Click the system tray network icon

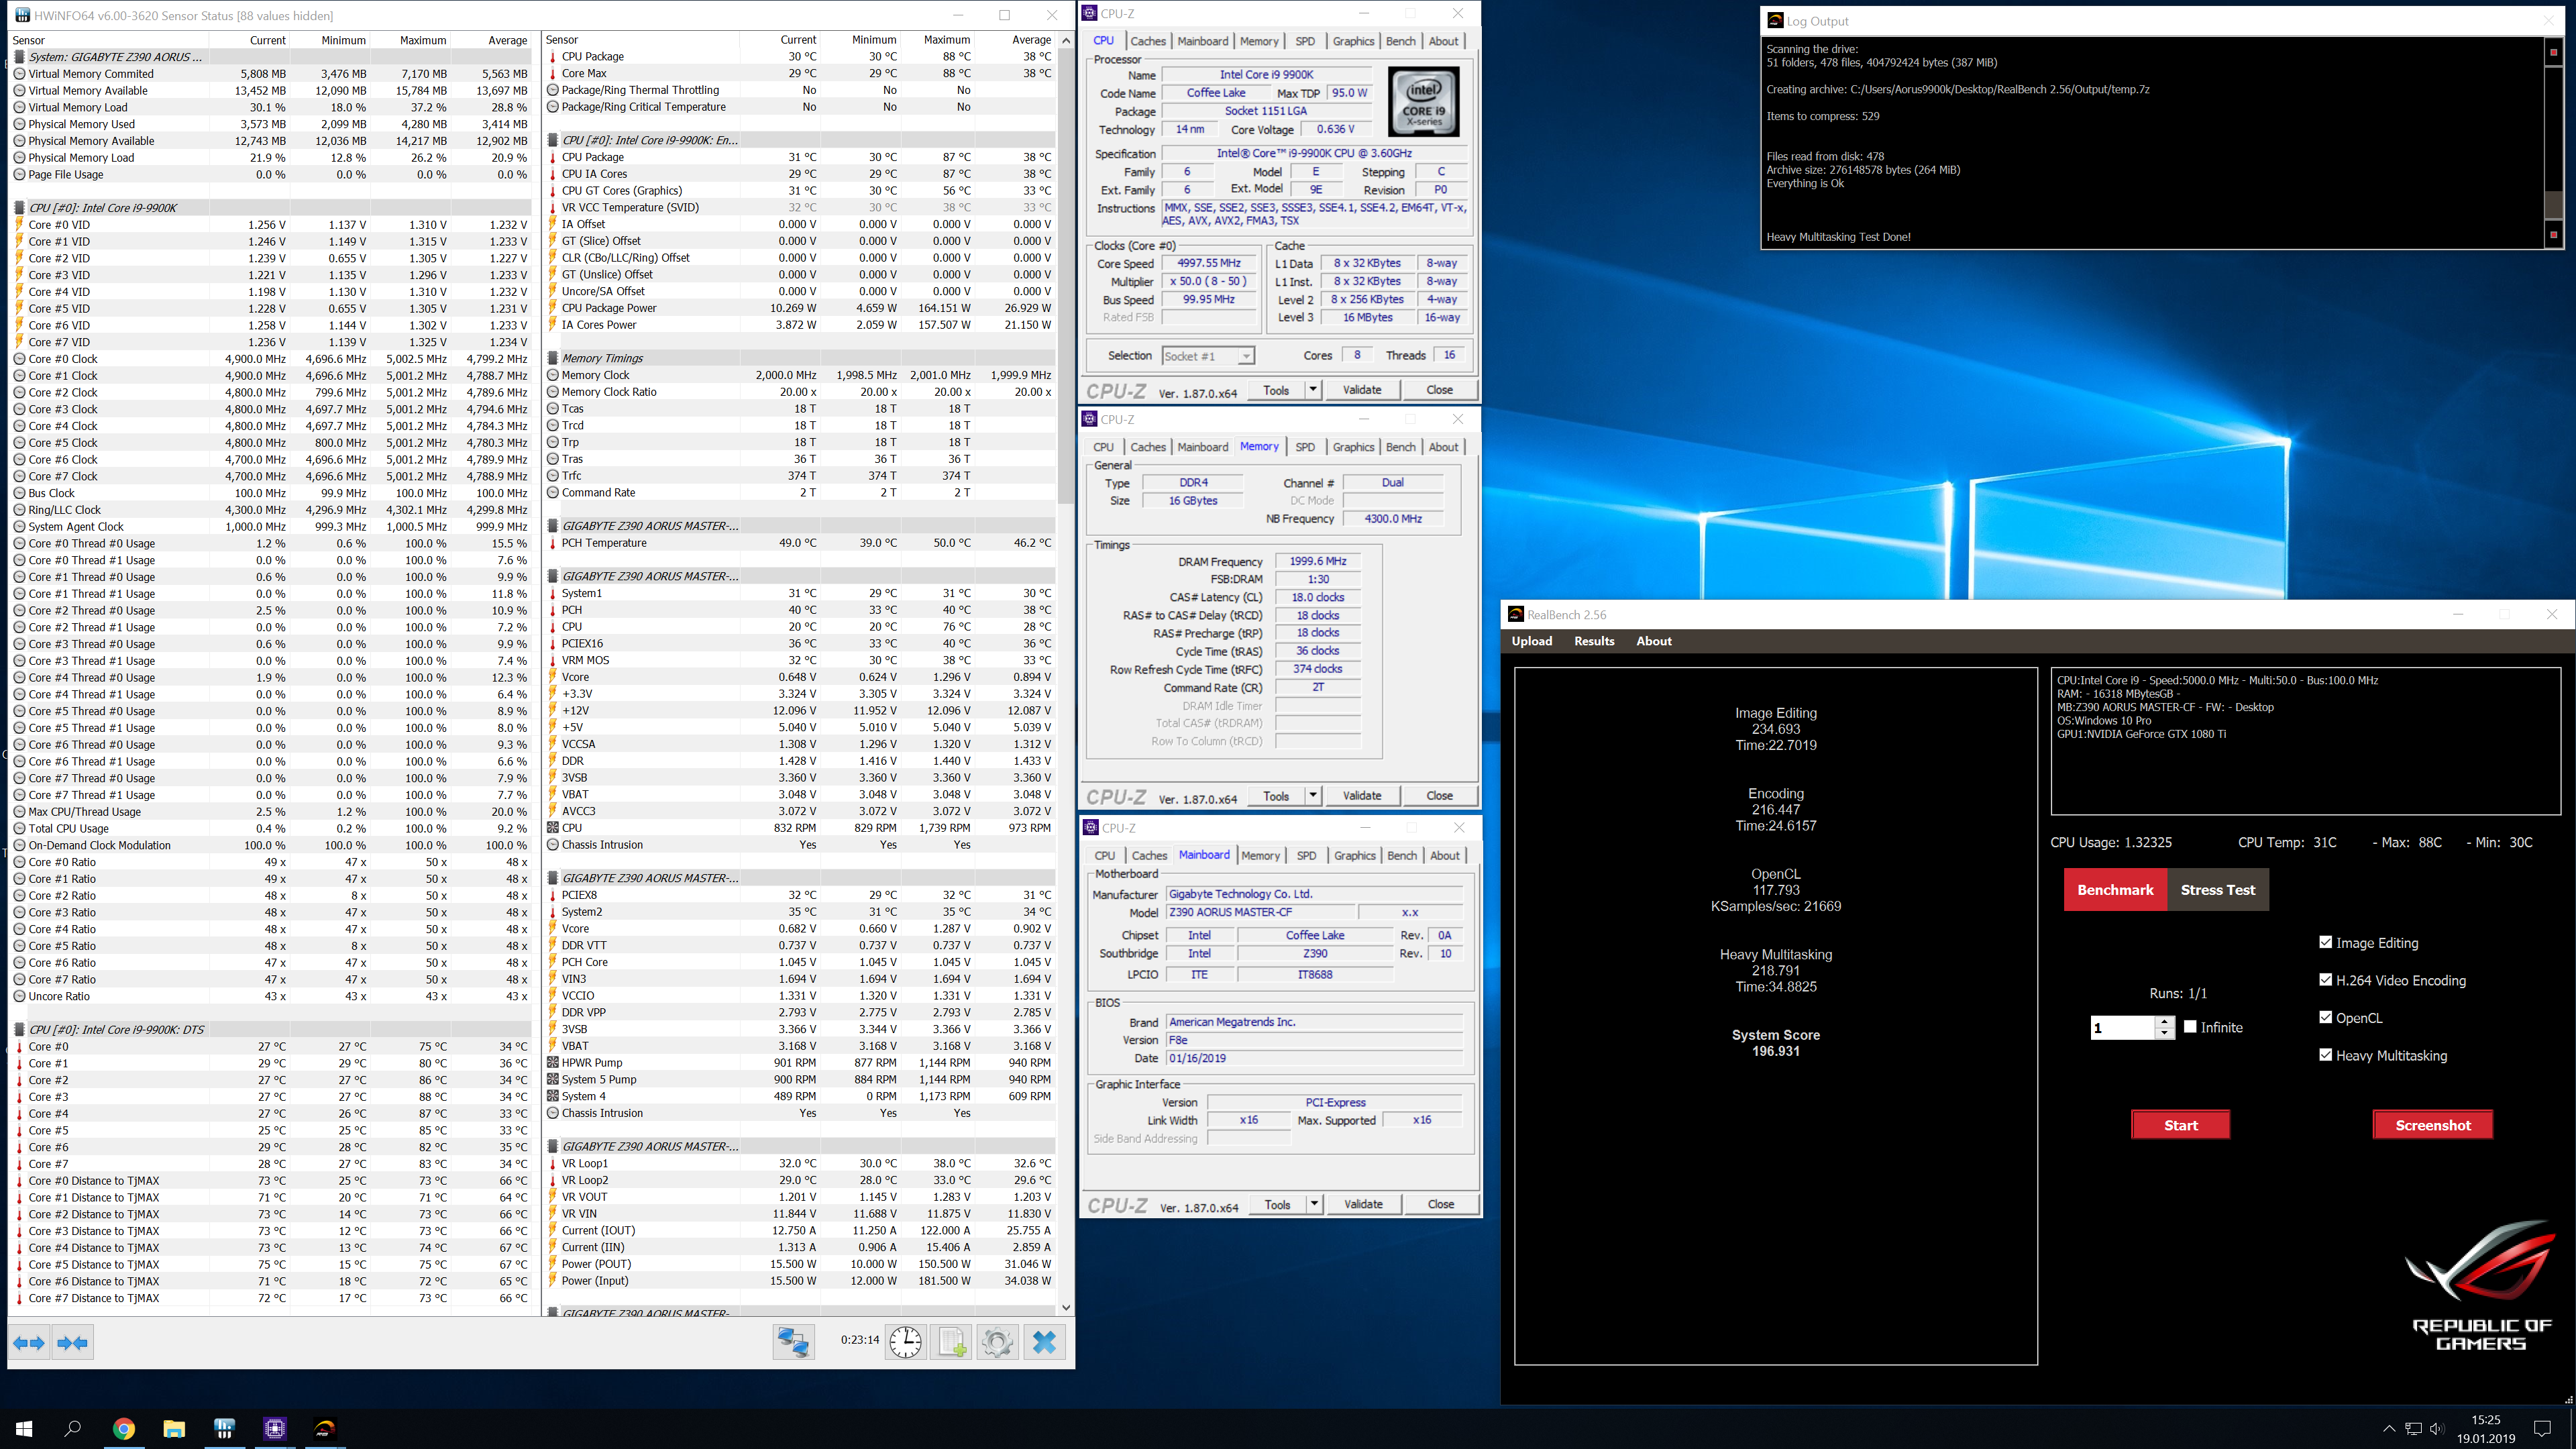pos(2413,1428)
